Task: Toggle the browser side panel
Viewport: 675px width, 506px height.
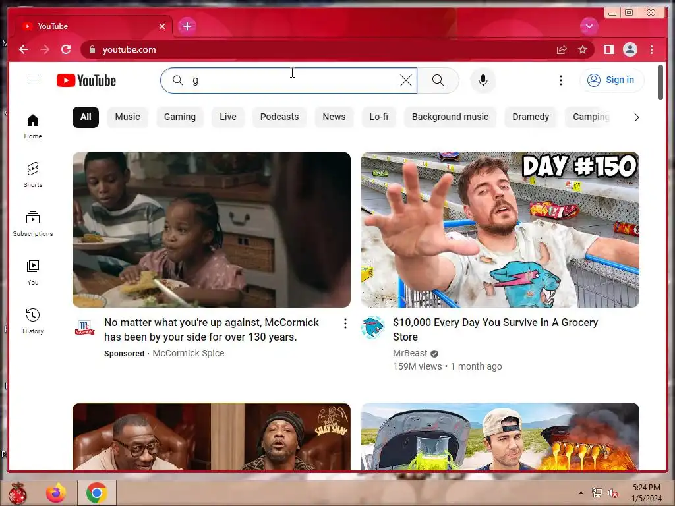Action: coord(608,49)
